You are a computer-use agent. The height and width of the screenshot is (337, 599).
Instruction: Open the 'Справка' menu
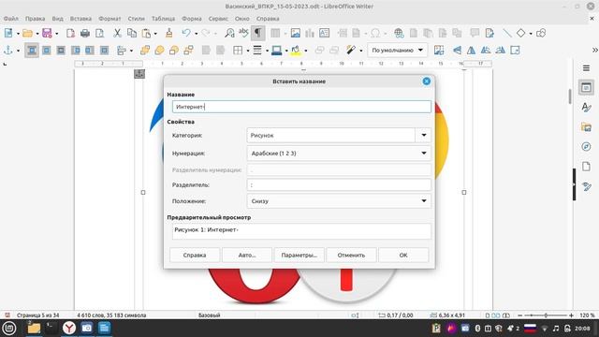(268, 19)
